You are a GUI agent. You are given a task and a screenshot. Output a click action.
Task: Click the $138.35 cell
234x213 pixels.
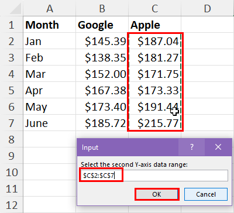(102, 58)
